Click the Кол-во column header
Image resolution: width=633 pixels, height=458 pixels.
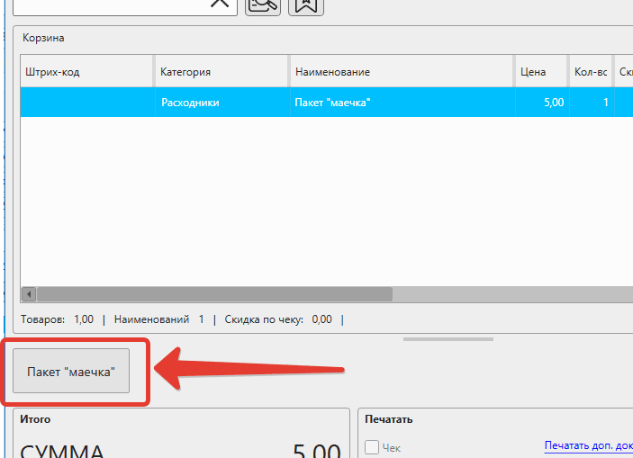point(590,72)
